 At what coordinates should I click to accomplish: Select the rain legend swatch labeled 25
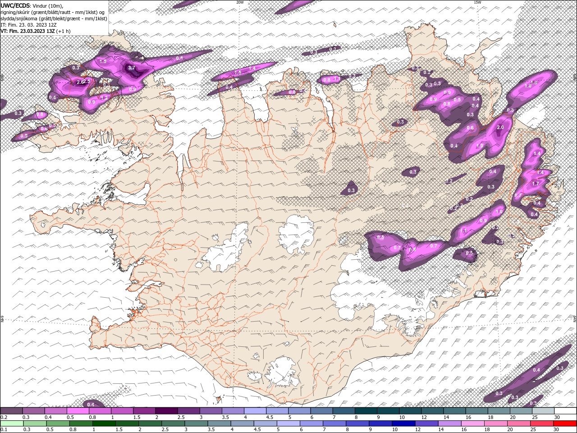(x=542, y=424)
